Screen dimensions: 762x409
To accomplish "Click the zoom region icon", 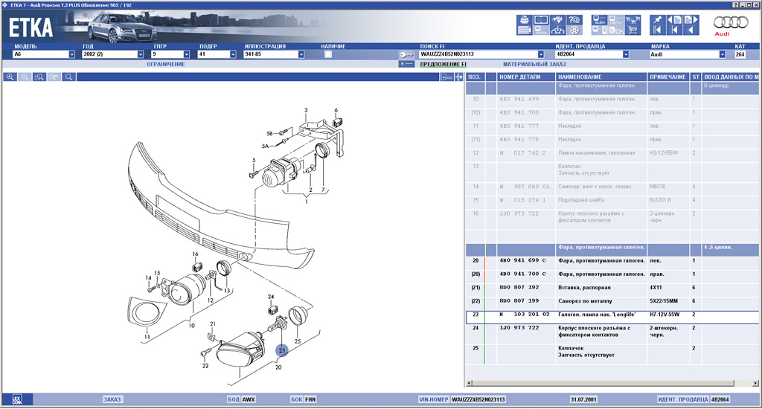I will (39, 77).
